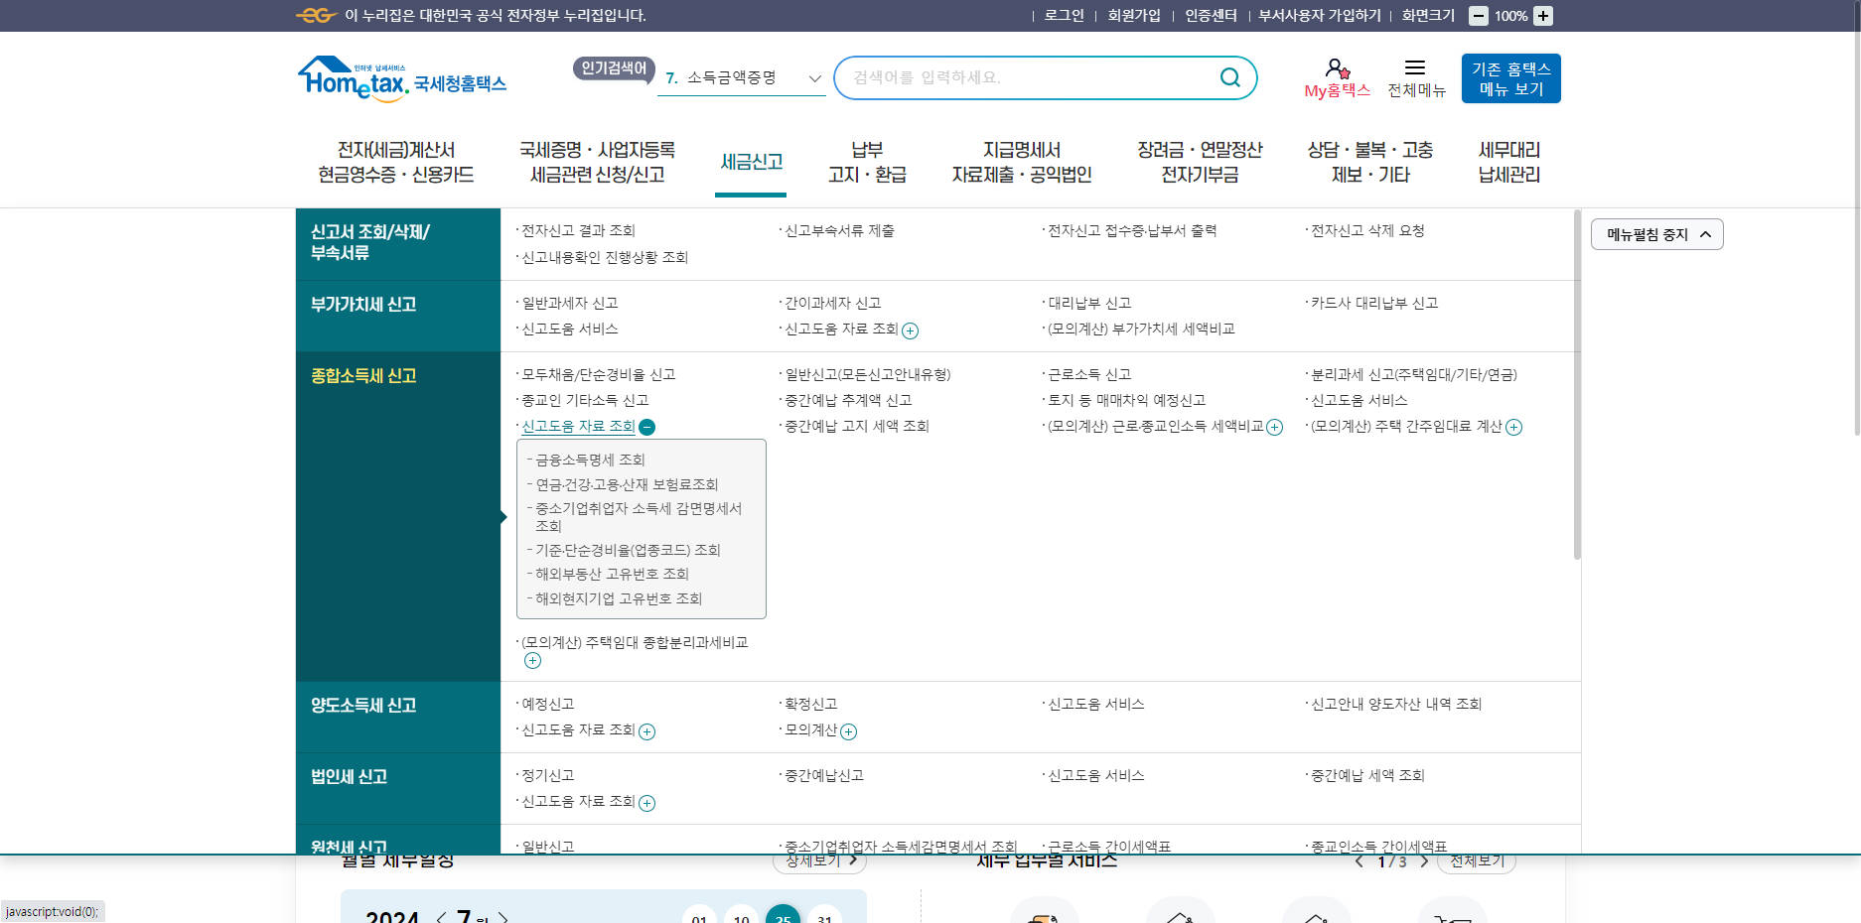Click the 전체보기 button
The width and height of the screenshot is (1861, 923).
pos(1477,859)
